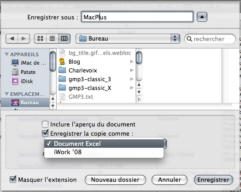Open iDisk in sidebar
241x192 pixels.
pyautogui.click(x=22, y=81)
